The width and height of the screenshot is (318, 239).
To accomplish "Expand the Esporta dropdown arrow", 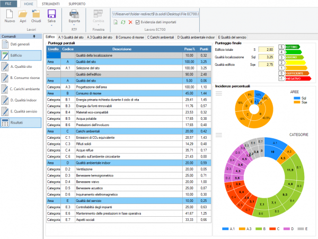I will coord(74,25).
